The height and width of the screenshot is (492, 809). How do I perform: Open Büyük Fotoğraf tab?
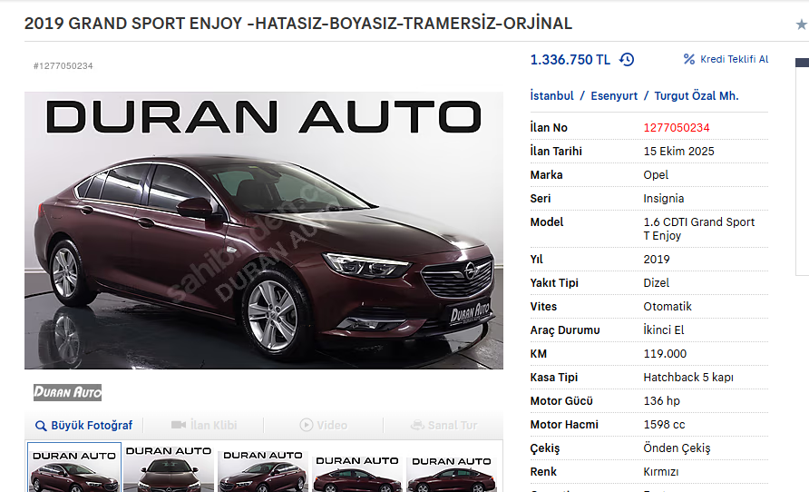83,426
